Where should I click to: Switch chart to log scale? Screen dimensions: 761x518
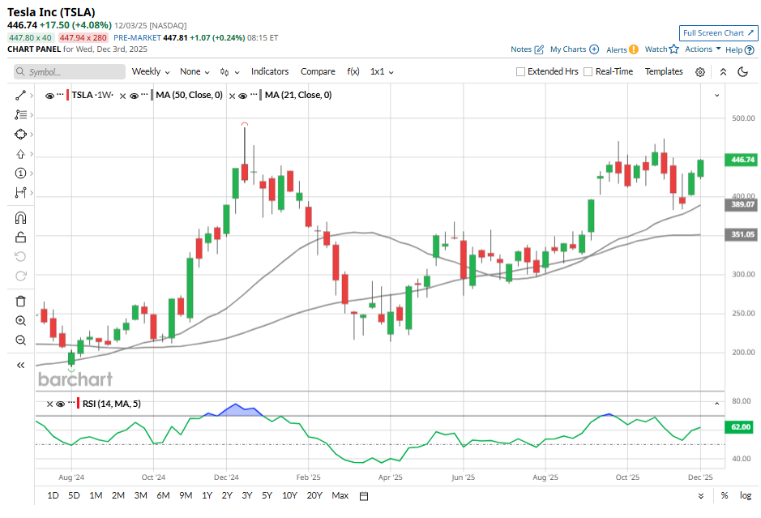[746, 495]
